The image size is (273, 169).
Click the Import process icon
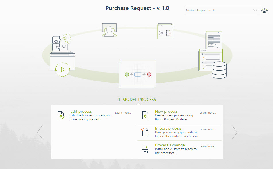[x=145, y=132]
